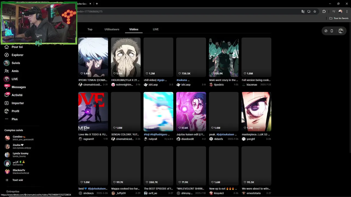The image size is (351, 197).
Task: Open HIGURUMA/YUJI video thumbnail
Action: tap(126, 57)
